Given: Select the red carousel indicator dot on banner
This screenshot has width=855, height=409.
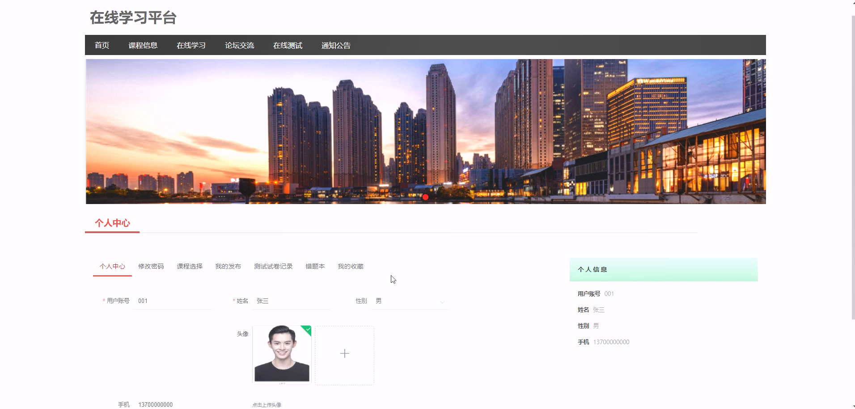Looking at the screenshot, I should pyautogui.click(x=425, y=197).
